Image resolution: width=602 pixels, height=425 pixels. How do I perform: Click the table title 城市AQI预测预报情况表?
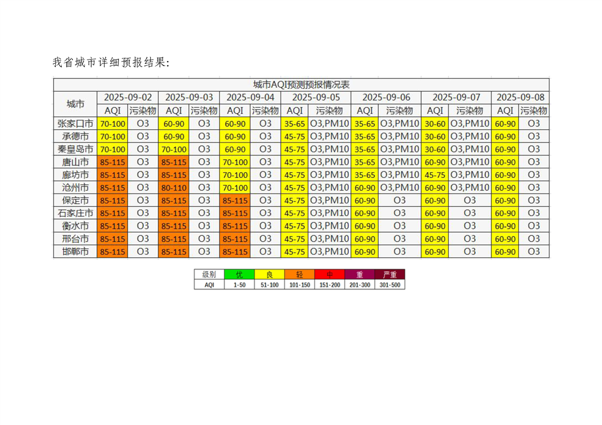[301, 85]
